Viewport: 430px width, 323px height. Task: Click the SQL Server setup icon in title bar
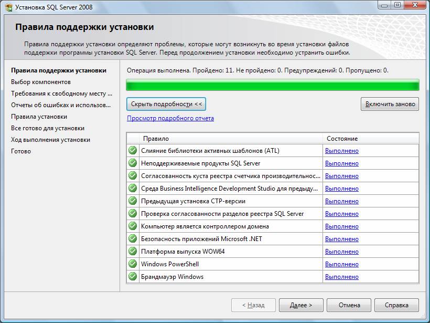[x=8, y=6]
